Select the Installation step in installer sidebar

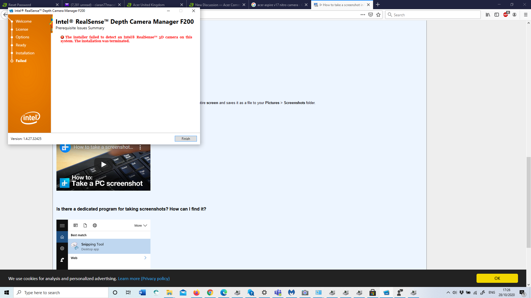pos(25,53)
